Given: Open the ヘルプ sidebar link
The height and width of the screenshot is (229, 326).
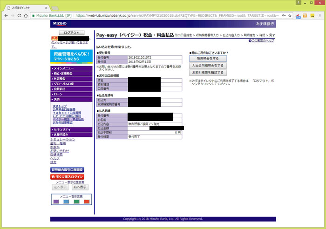Looking at the screenshot, I should [54, 158].
